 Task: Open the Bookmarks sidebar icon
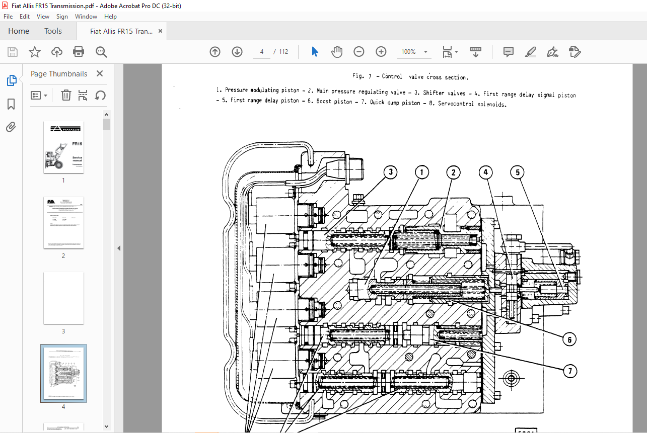(x=11, y=104)
